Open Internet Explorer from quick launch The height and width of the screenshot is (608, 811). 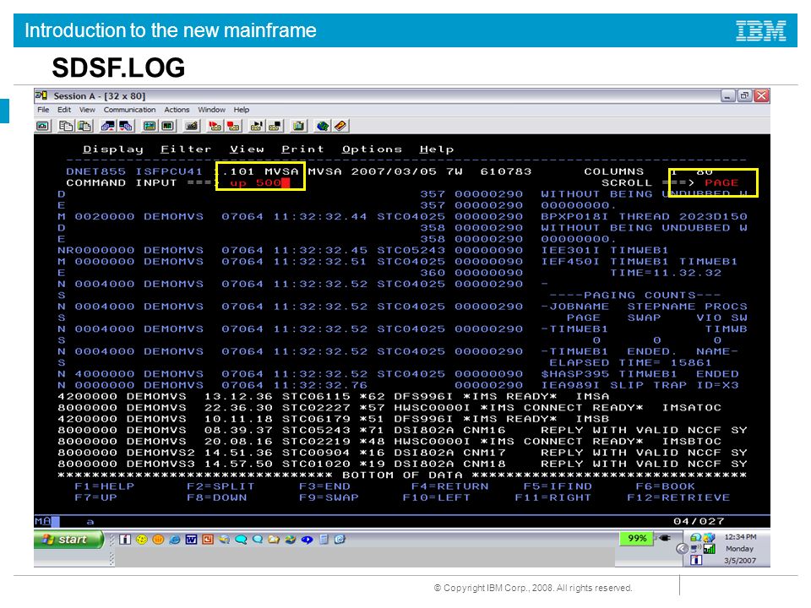point(175,540)
